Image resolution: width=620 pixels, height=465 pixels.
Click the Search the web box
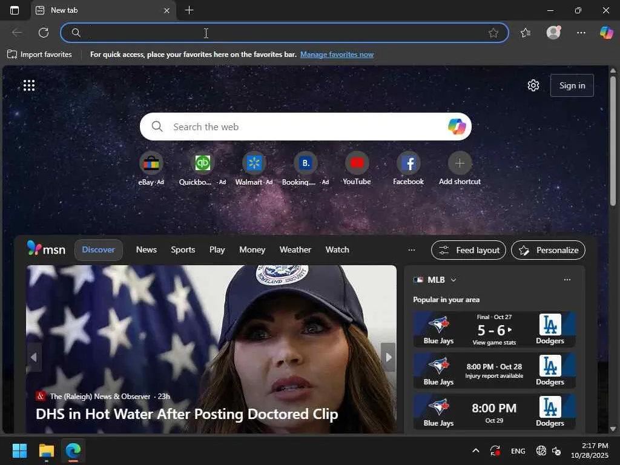(305, 127)
